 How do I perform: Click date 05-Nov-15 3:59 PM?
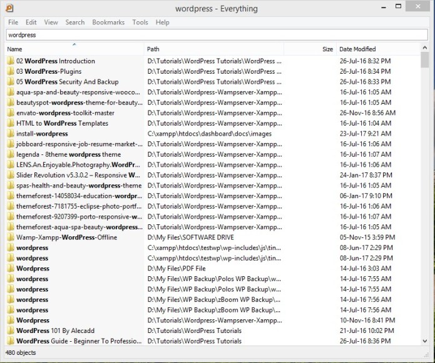coord(367,237)
